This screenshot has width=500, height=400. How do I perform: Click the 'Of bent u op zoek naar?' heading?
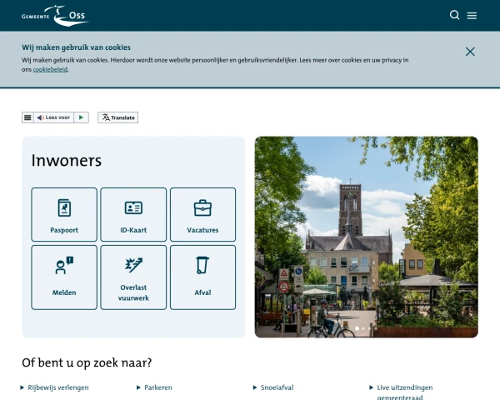pos(87,362)
